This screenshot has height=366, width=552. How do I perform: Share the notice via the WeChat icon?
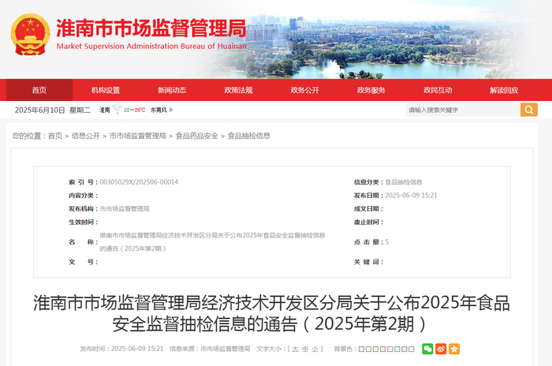pos(427,349)
